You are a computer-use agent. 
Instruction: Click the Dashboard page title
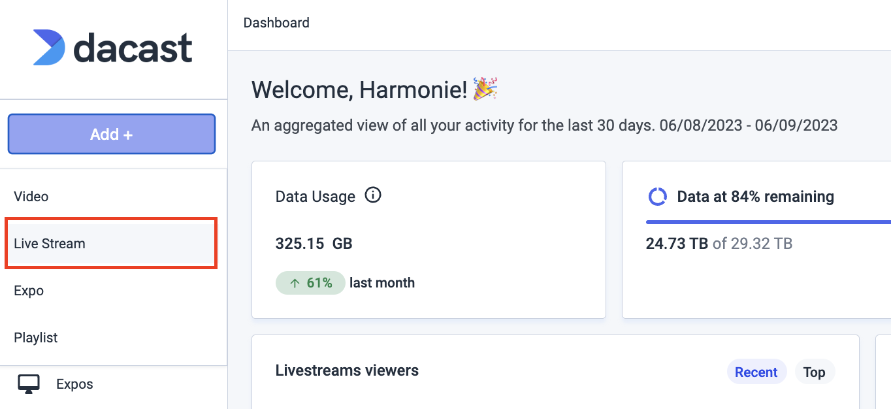[x=276, y=23]
